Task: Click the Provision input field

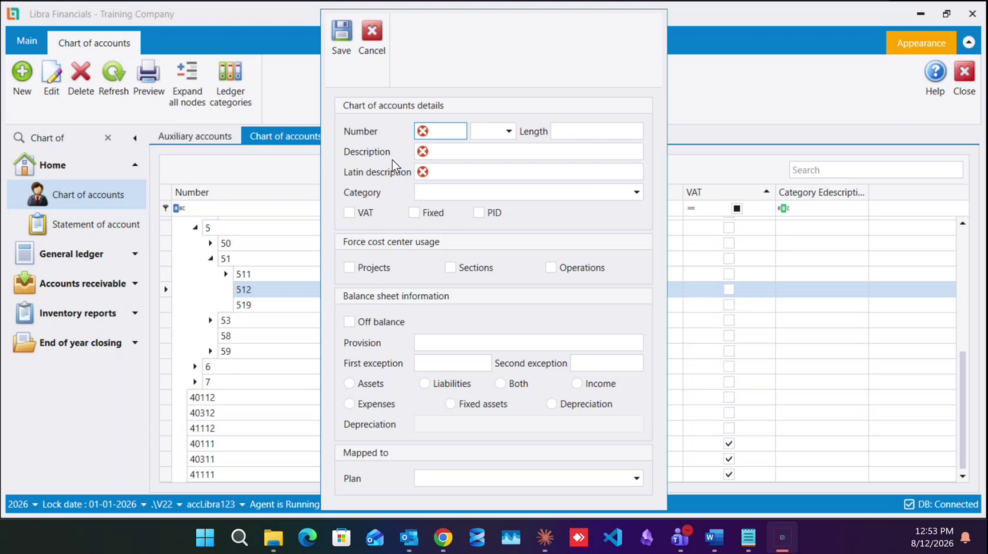Action: 529,343
